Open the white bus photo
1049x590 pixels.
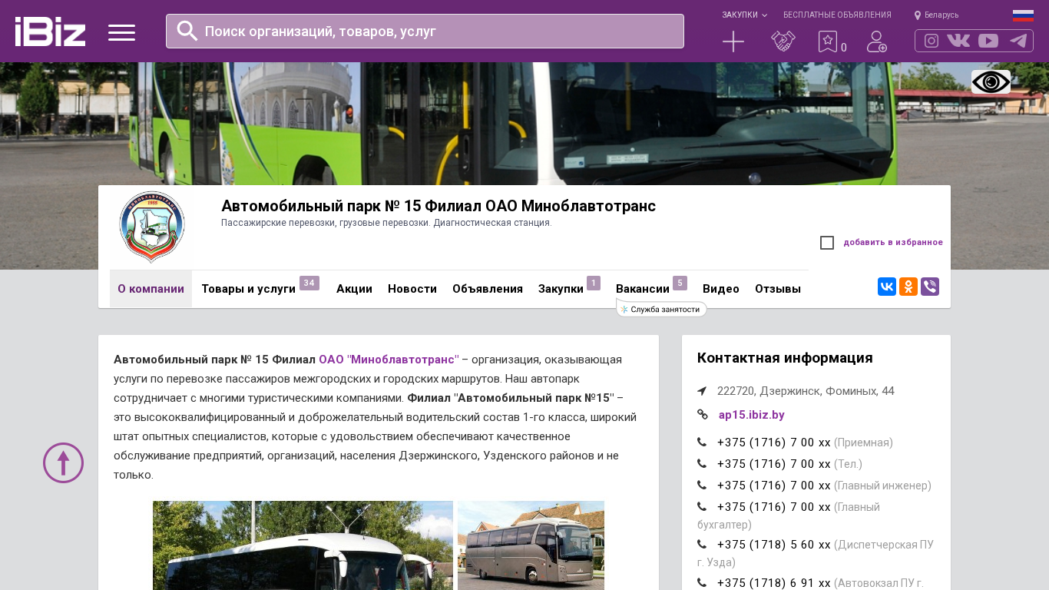[x=303, y=545]
